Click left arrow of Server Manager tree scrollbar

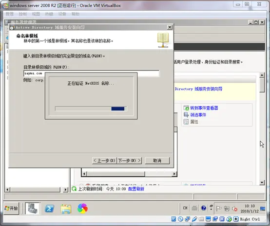(7, 189)
